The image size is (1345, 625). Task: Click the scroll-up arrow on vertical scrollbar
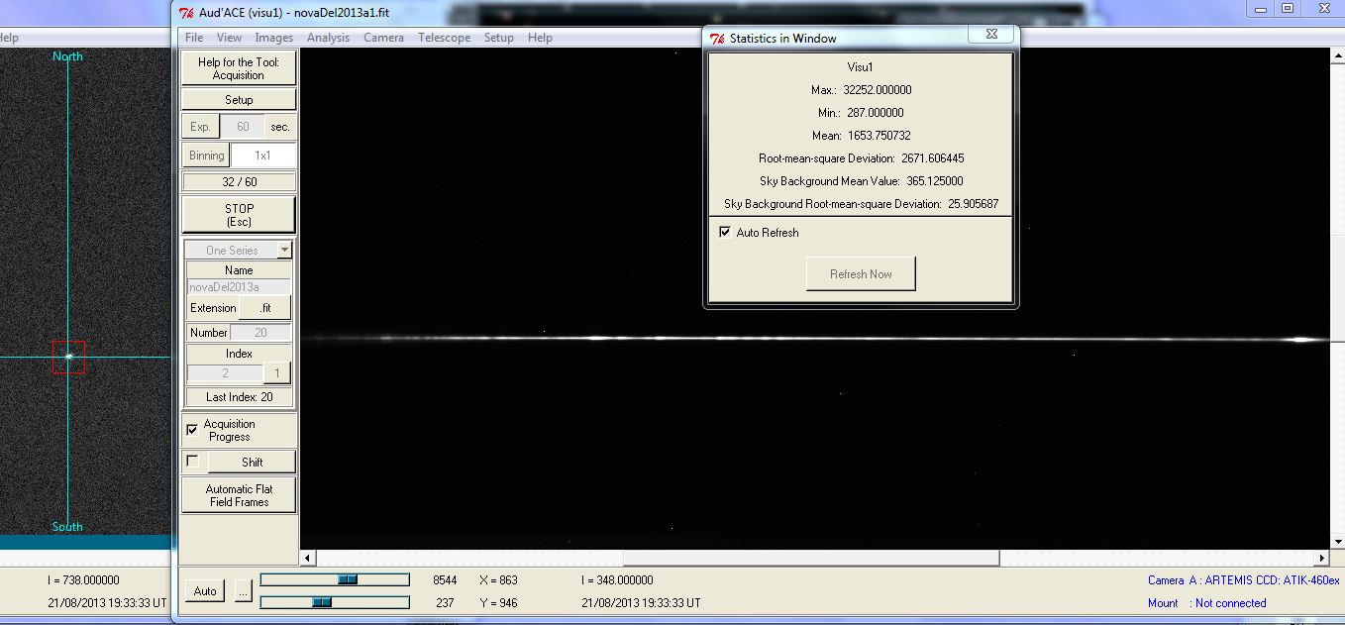[1335, 56]
